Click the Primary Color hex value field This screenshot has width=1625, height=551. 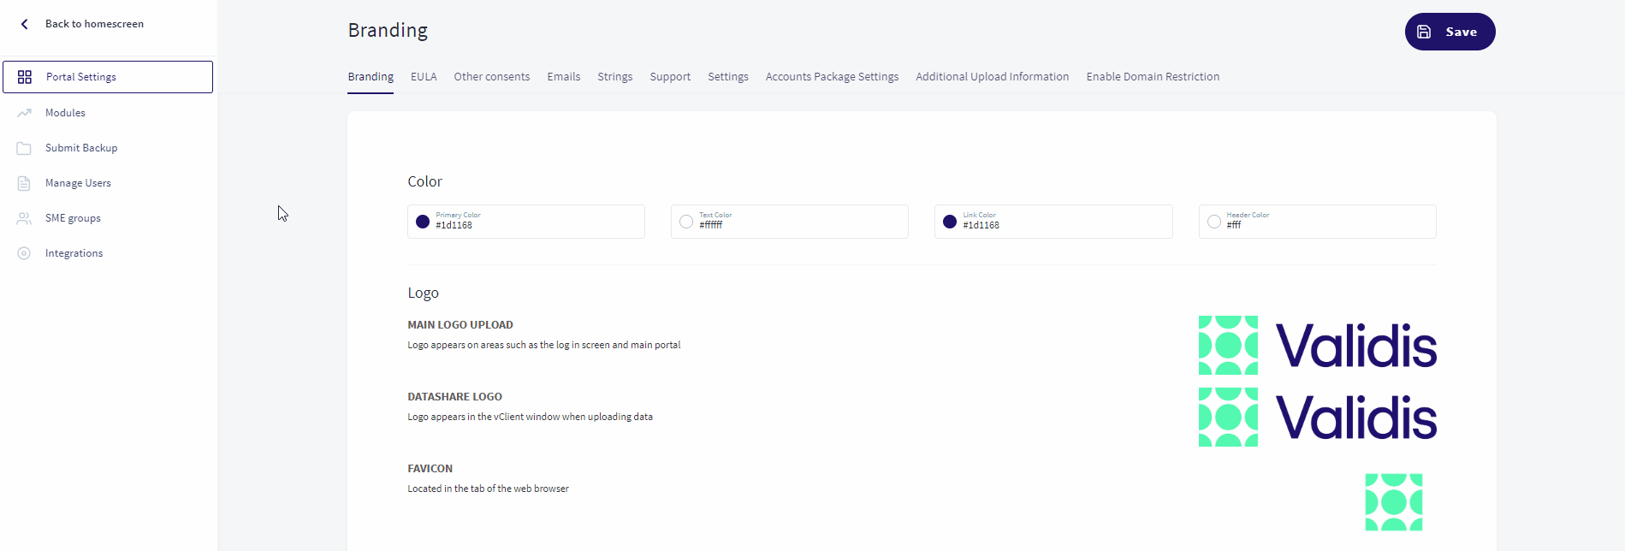point(526,222)
